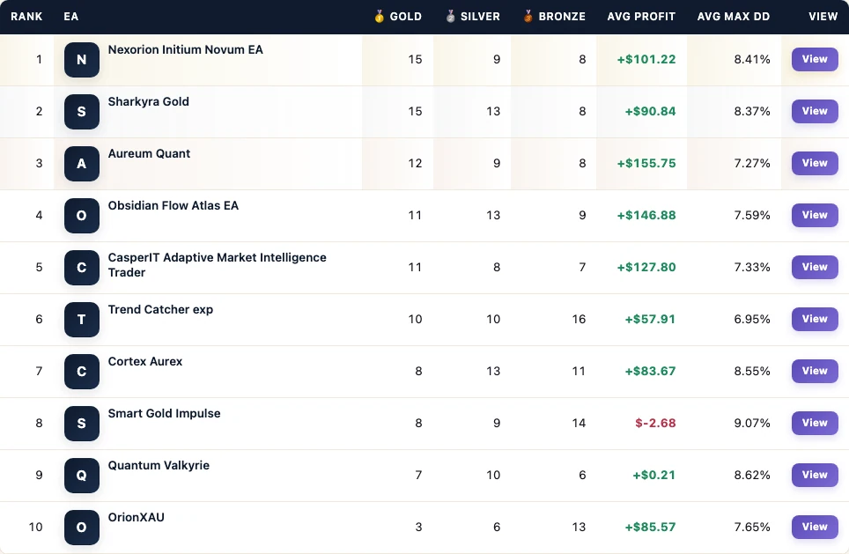Image resolution: width=849 pixels, height=554 pixels.
Task: Open View for Sharkyra Gold
Action: click(x=815, y=111)
